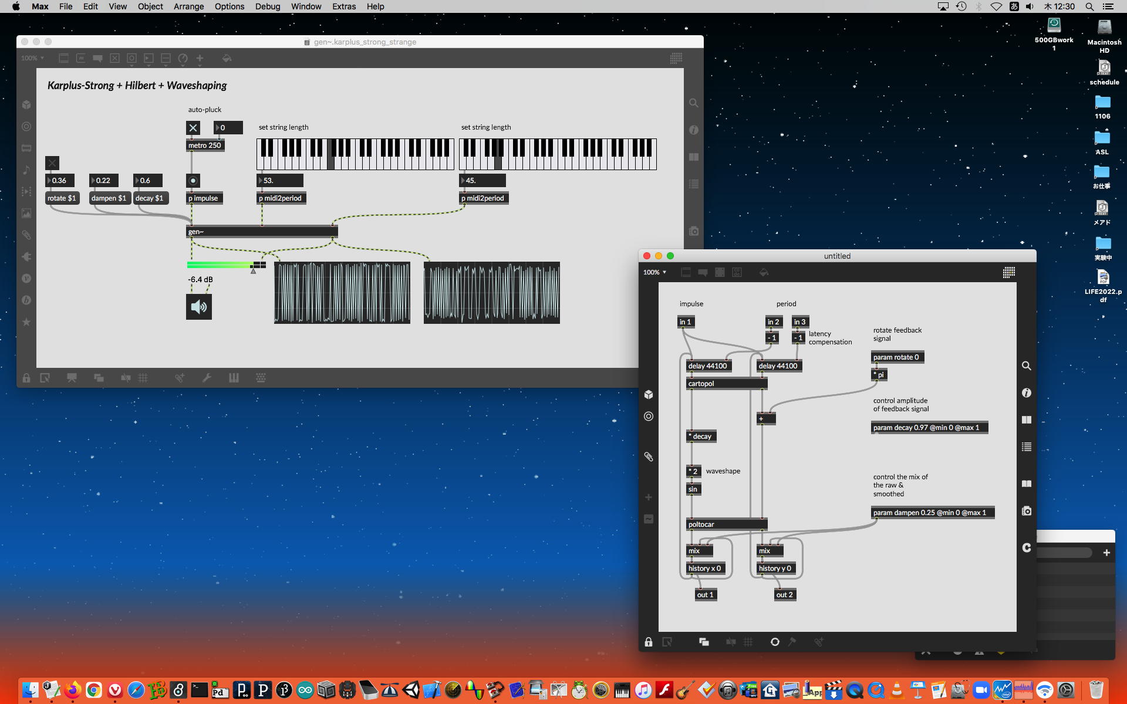Click the lock icon in gen patcher
Viewport: 1127px width, 704px height.
pyautogui.click(x=648, y=642)
